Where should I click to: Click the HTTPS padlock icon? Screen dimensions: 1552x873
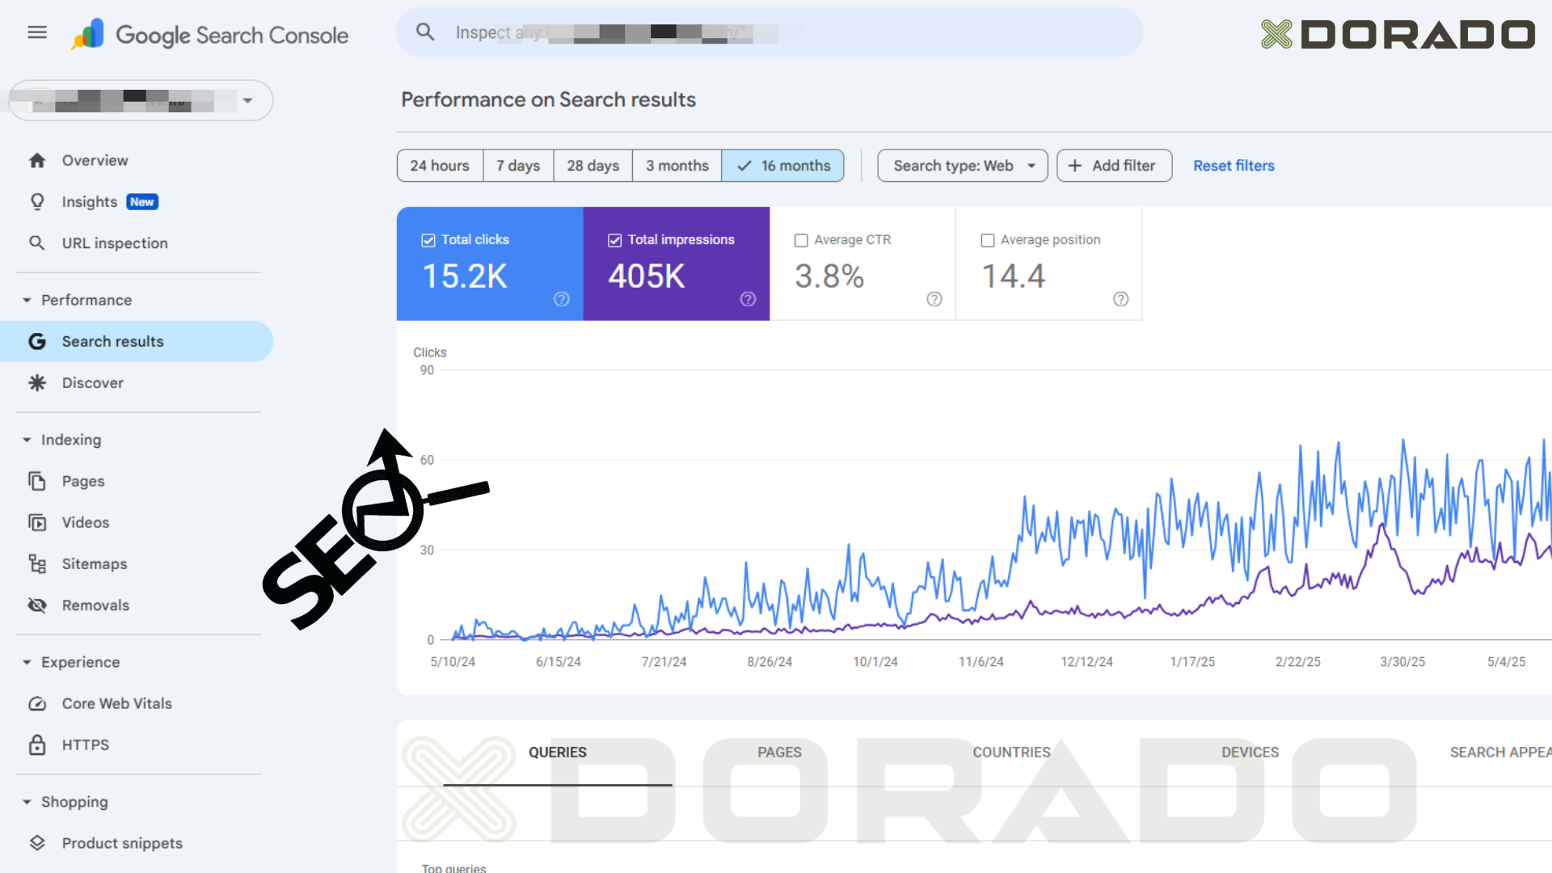coord(37,744)
